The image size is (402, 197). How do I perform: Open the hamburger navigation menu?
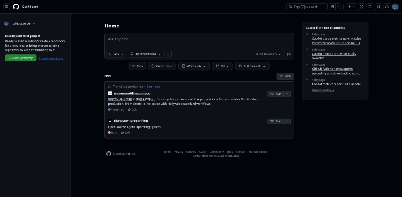point(7,7)
